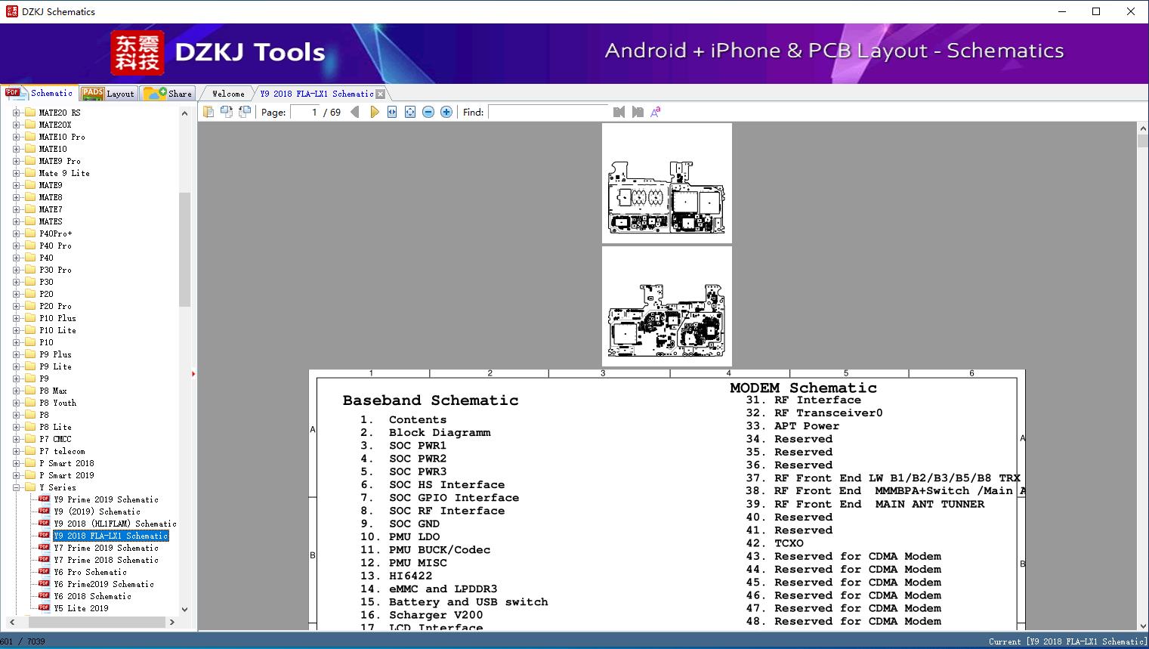
Task: Click the Find text field
Action: (x=548, y=112)
